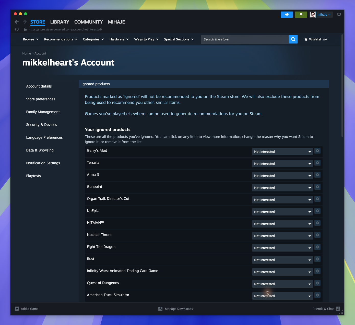
Task: Open reason dropdown for Quest of Dungeons
Action: (x=282, y=284)
